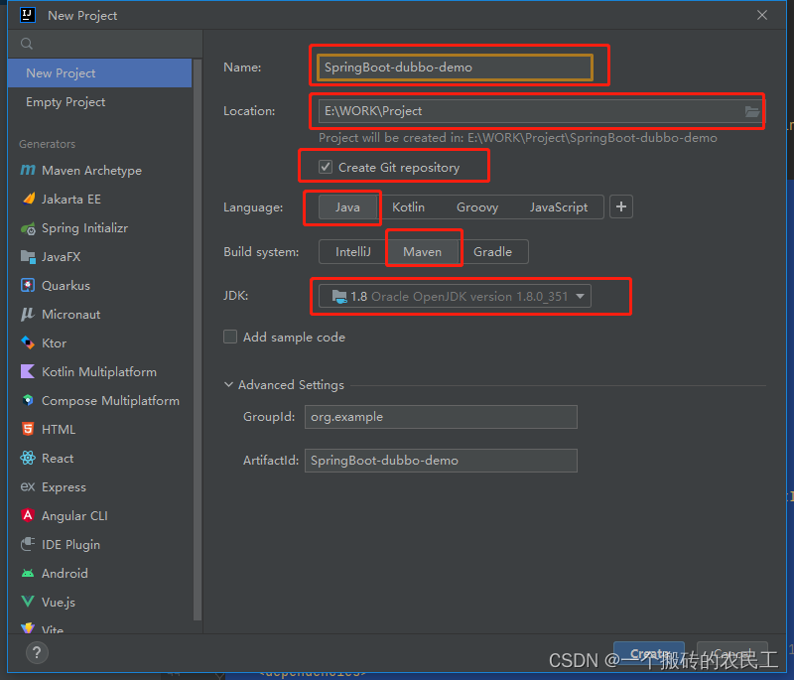Choose the Android generator icon

(x=28, y=573)
